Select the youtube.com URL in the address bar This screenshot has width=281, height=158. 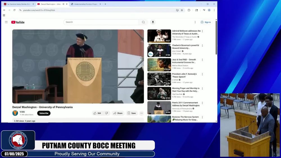pyautogui.click(x=39, y=10)
